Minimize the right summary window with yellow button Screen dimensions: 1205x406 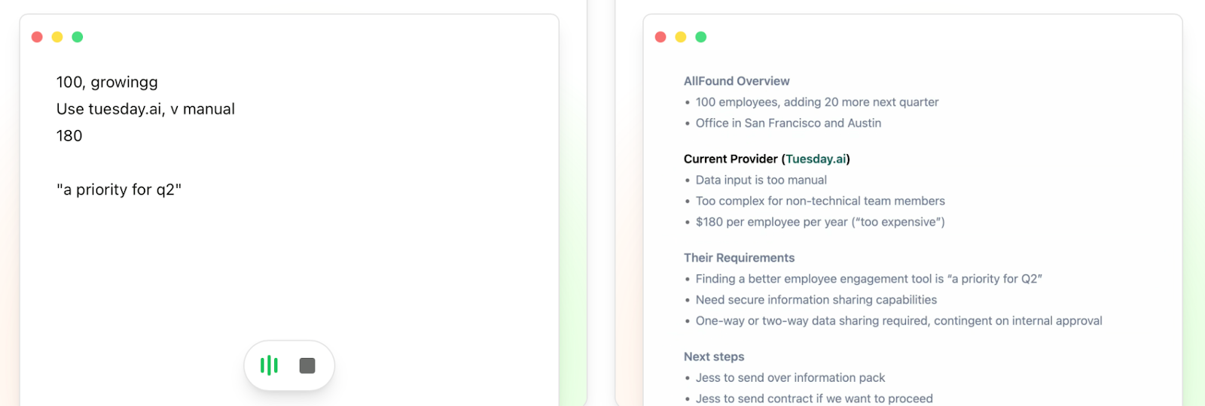pyautogui.click(x=681, y=37)
